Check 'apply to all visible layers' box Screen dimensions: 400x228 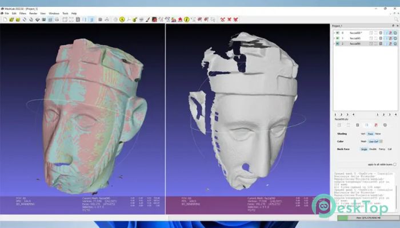coord(395,164)
